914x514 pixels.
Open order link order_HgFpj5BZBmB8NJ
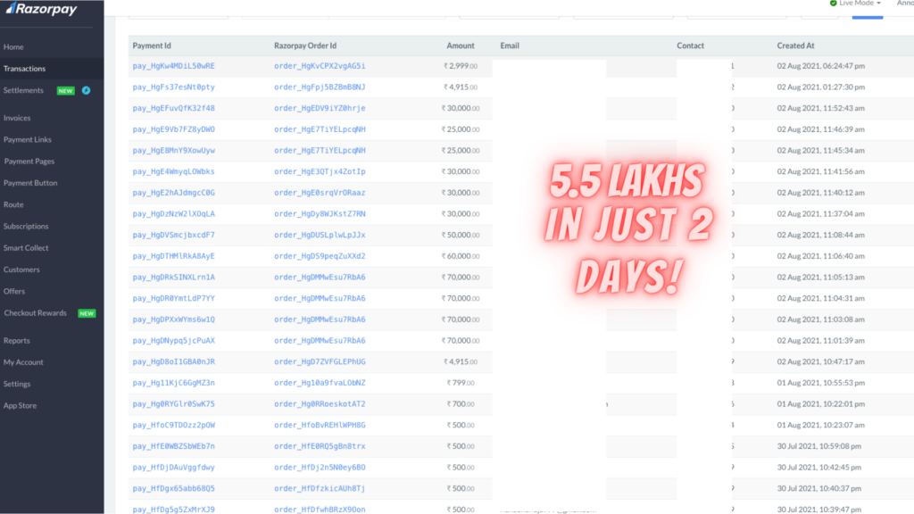(320, 87)
